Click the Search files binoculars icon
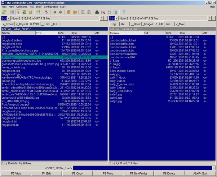The height and width of the screenshot is (177, 217). [97, 12]
